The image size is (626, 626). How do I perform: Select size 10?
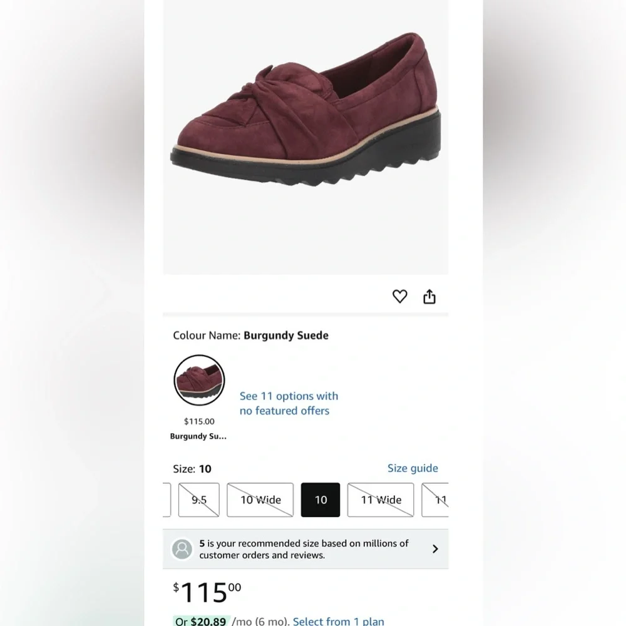click(x=321, y=500)
